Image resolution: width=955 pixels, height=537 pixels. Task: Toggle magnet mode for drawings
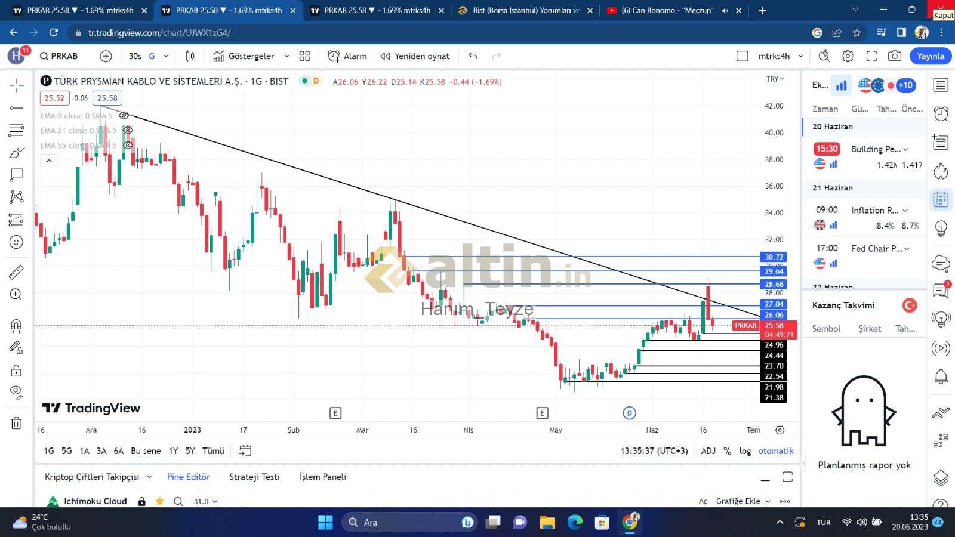(x=17, y=326)
